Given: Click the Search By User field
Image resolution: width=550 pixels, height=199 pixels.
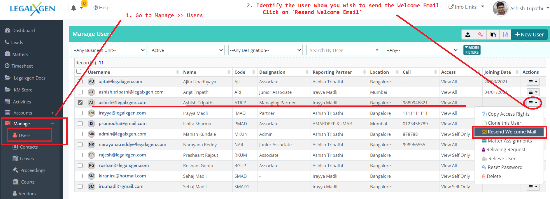Looking at the screenshot, I should click(x=343, y=50).
